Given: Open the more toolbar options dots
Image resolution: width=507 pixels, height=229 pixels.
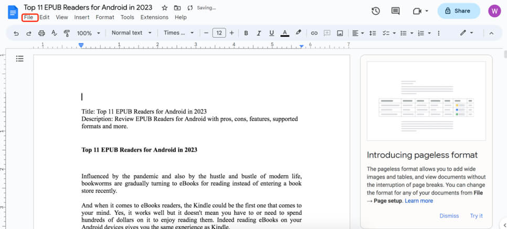Looking at the screenshot, I should (x=438, y=33).
